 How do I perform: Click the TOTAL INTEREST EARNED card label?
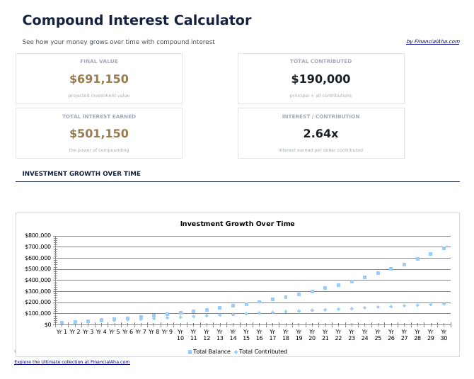[x=99, y=116]
